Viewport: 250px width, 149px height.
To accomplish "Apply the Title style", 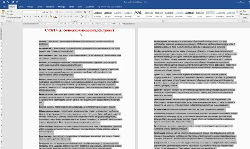I will (138, 14).
